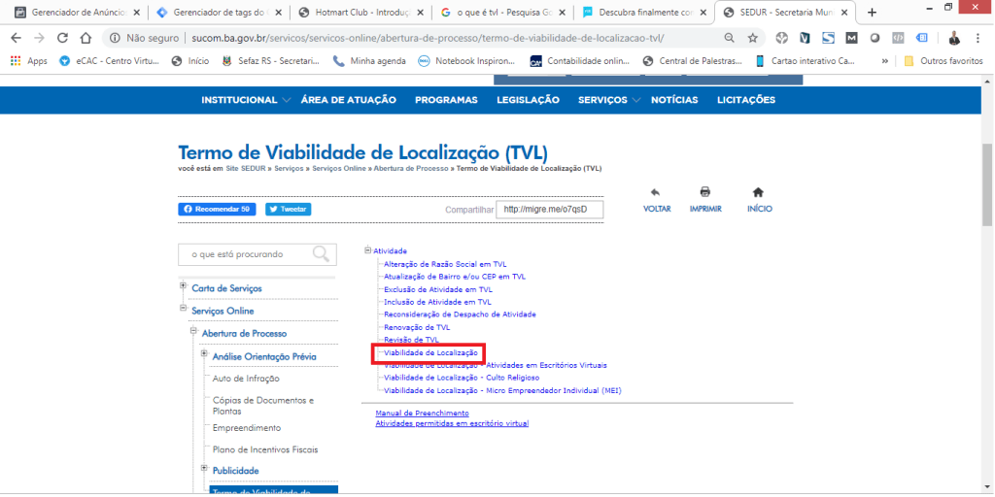Click the VOLTAR back arrow icon
The height and width of the screenshot is (497, 995).
(x=656, y=192)
